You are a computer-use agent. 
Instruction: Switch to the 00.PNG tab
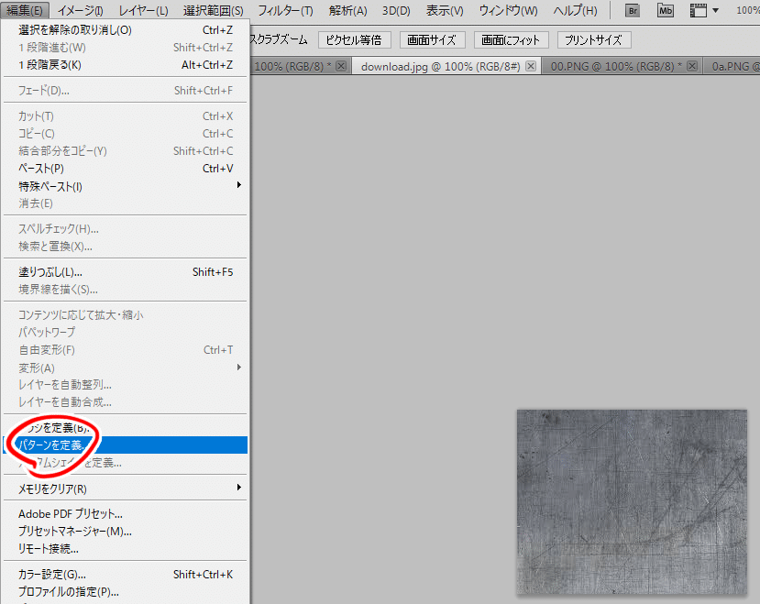pyautogui.click(x=617, y=66)
